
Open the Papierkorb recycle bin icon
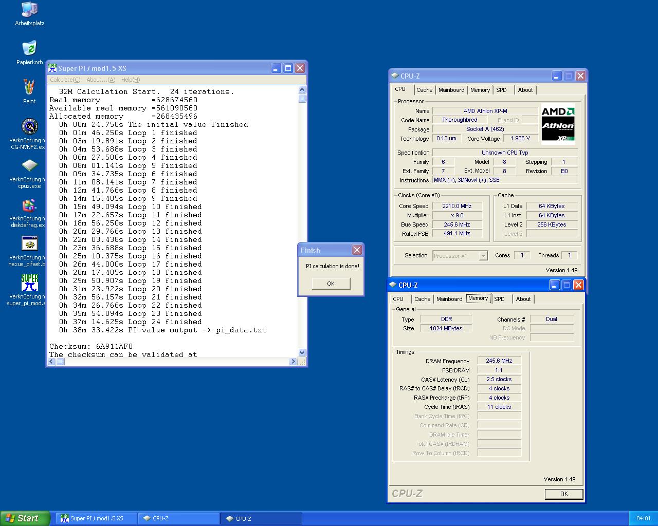(29, 53)
